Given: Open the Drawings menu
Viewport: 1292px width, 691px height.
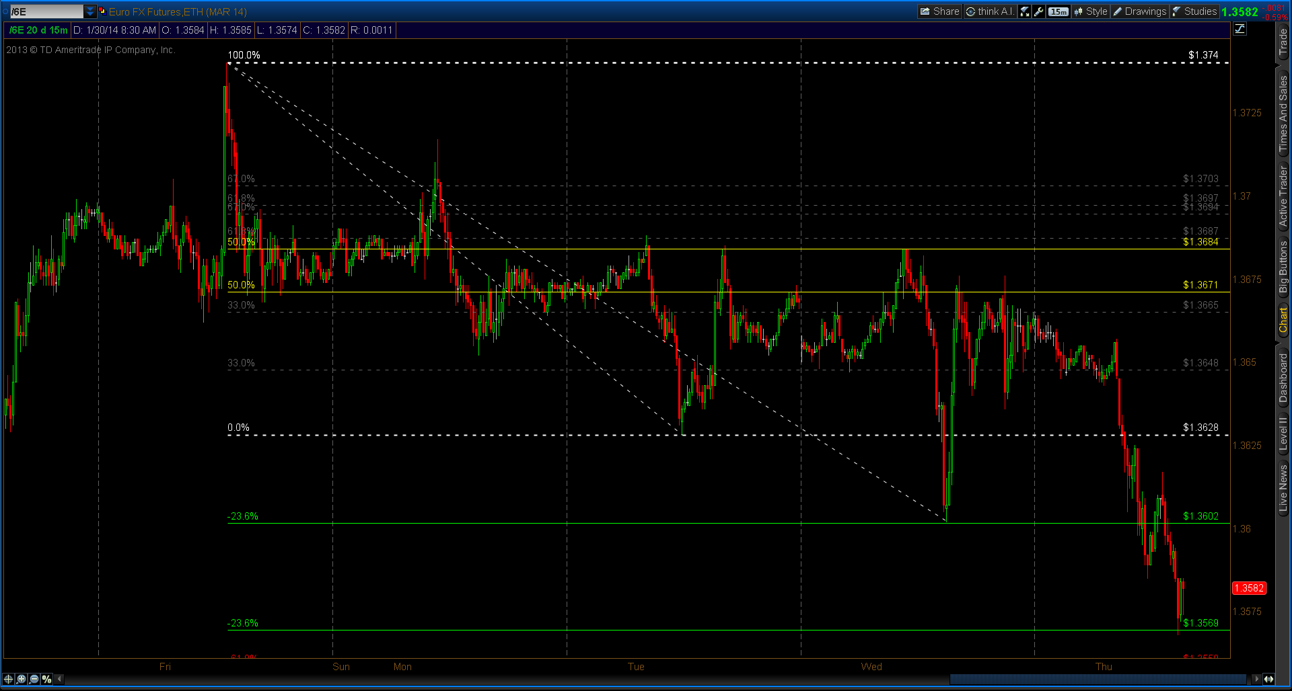Looking at the screenshot, I should pyautogui.click(x=1139, y=11).
